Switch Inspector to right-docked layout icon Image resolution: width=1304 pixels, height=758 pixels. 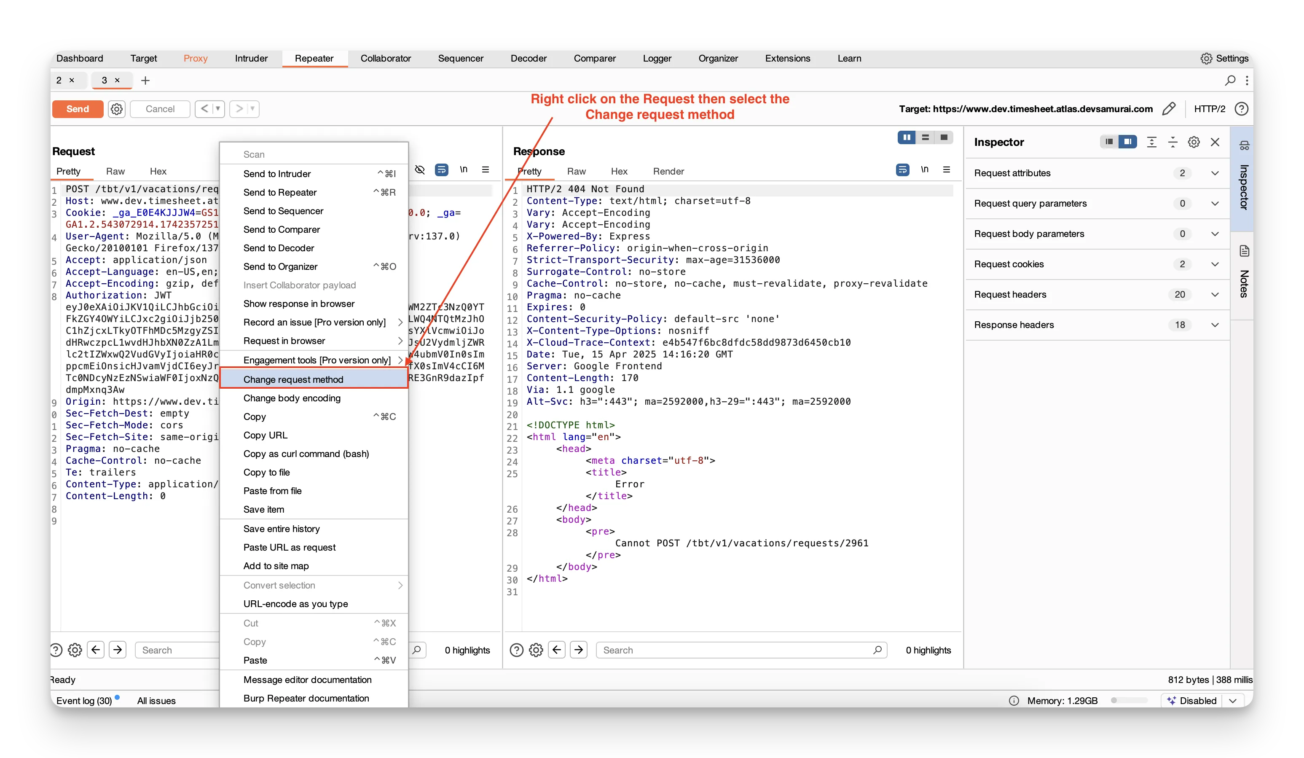pyautogui.click(x=1127, y=142)
